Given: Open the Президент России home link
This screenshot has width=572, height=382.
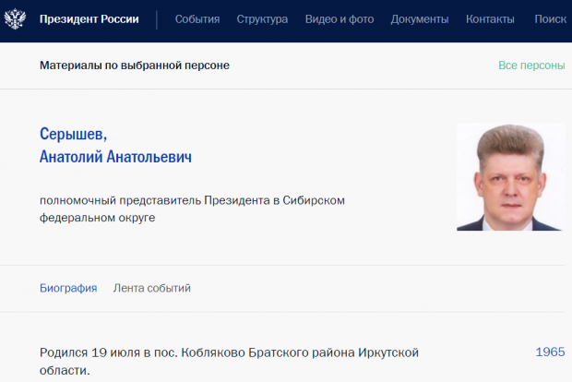Looking at the screenshot, I should tap(89, 19).
